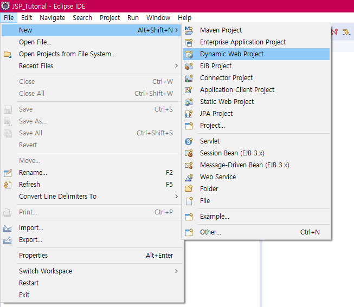This screenshot has height=307, width=354.
Task: Click the Open Projects folder icon
Action: pos(8,54)
